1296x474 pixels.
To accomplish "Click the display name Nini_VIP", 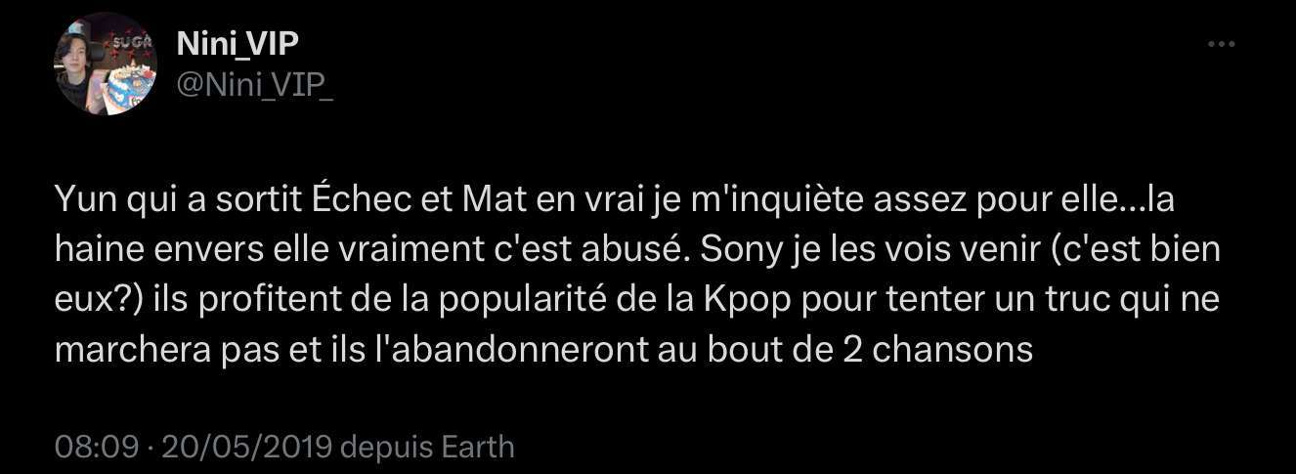I will pyautogui.click(x=238, y=43).
